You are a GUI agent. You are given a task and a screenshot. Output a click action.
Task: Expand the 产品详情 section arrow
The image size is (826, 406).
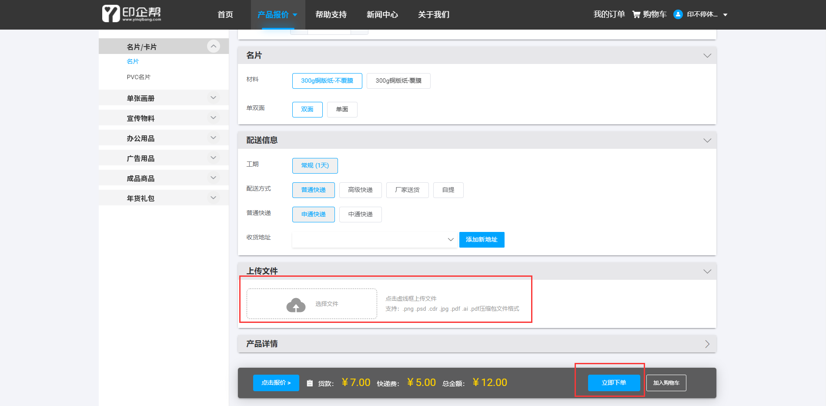coord(707,344)
